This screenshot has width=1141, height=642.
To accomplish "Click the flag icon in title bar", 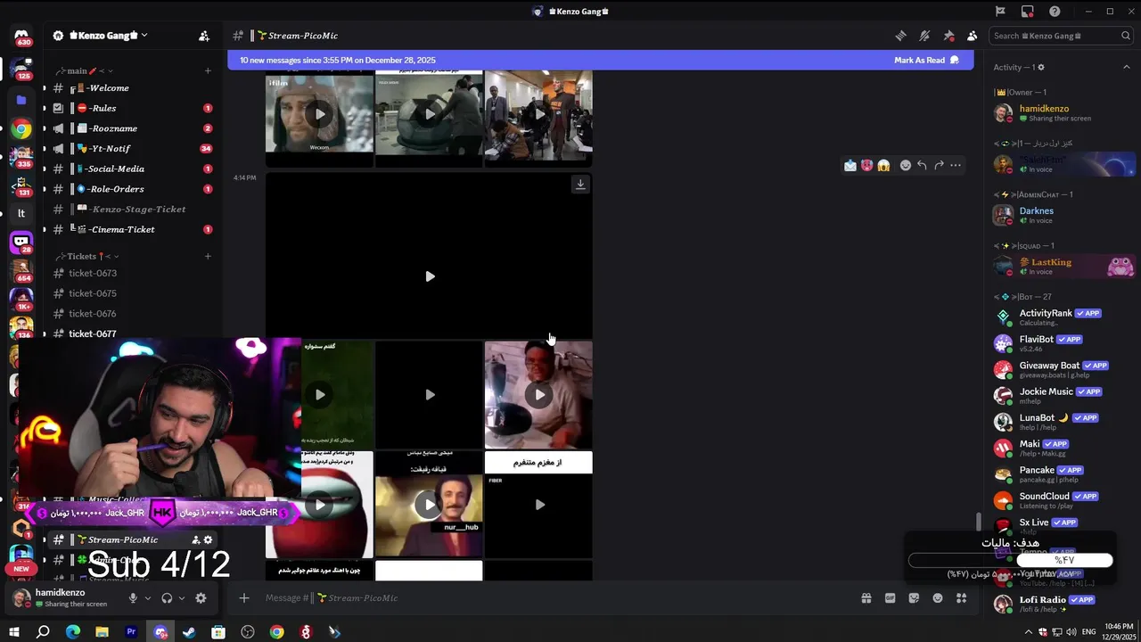I will (x=1000, y=12).
